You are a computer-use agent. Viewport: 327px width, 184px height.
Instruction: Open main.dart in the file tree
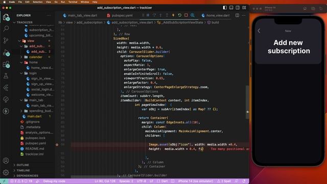[34, 117]
